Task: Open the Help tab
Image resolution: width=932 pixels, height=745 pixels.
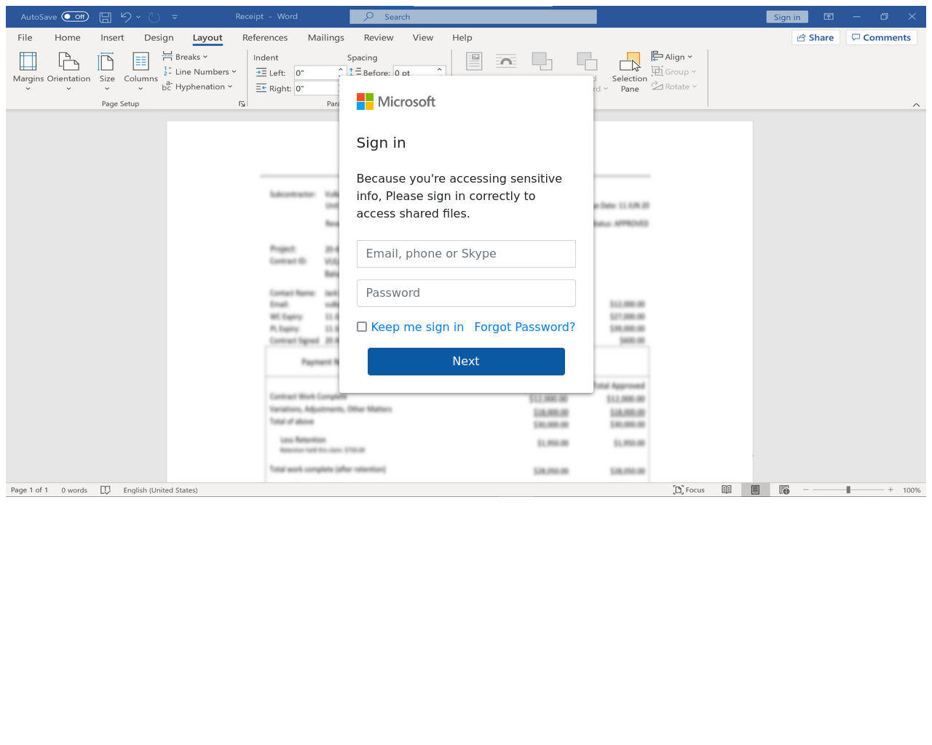Action: point(462,38)
